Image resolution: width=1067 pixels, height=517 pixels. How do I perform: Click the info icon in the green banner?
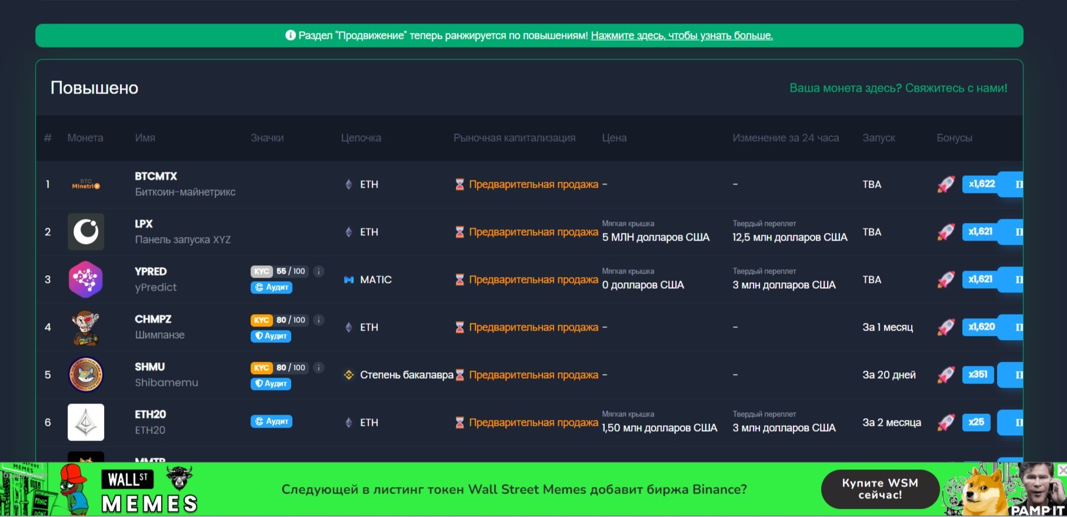pyautogui.click(x=291, y=35)
